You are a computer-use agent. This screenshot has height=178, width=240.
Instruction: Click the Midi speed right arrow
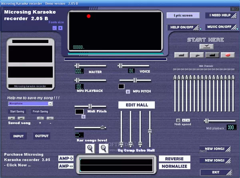point(188,120)
